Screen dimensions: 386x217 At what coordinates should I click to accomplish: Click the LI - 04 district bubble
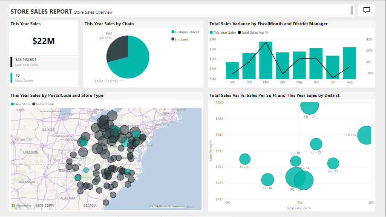(x=267, y=180)
